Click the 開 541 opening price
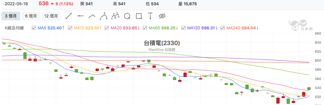 click(x=86, y=4)
